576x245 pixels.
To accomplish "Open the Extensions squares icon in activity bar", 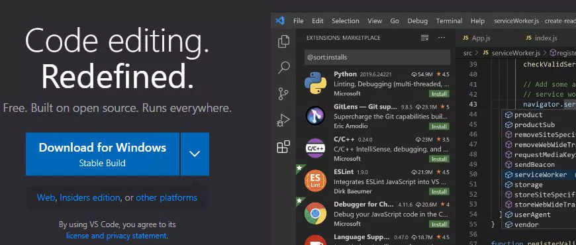I will click(283, 146).
